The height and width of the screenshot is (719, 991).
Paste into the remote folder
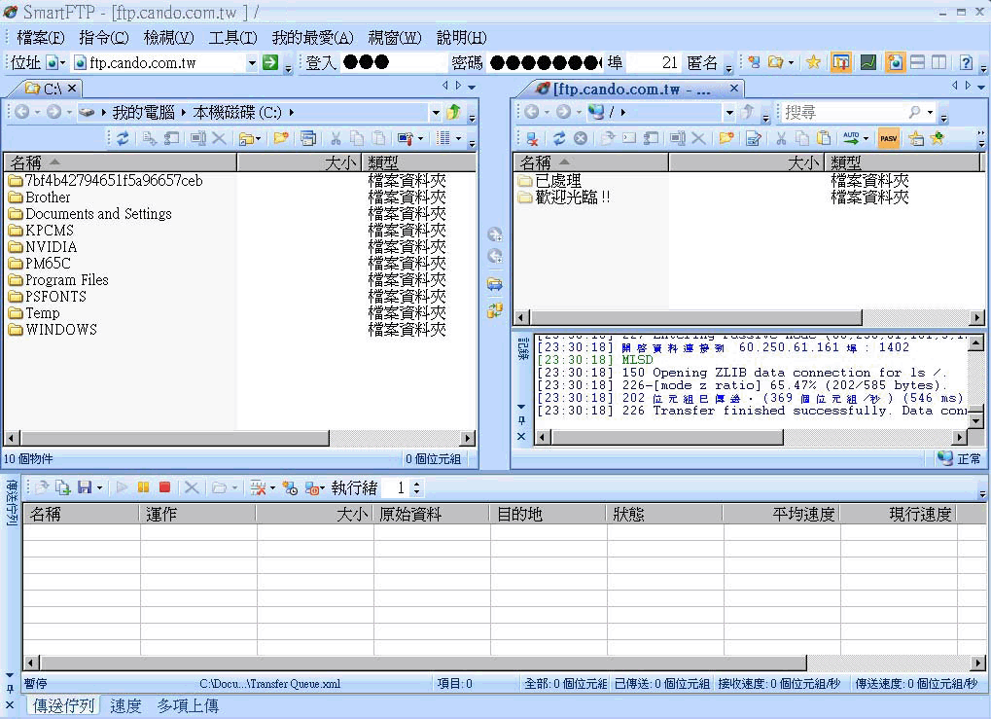coord(823,138)
